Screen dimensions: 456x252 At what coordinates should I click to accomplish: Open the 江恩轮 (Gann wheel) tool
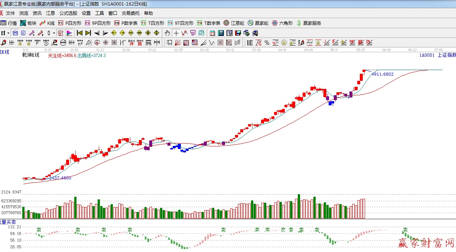[x=234, y=23]
